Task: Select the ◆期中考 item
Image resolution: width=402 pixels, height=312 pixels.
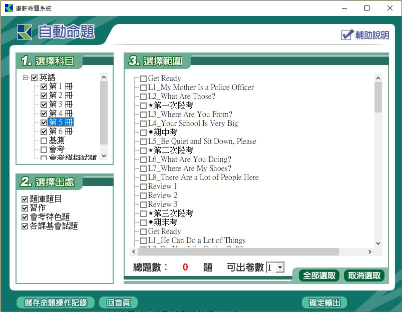Action: (x=165, y=132)
